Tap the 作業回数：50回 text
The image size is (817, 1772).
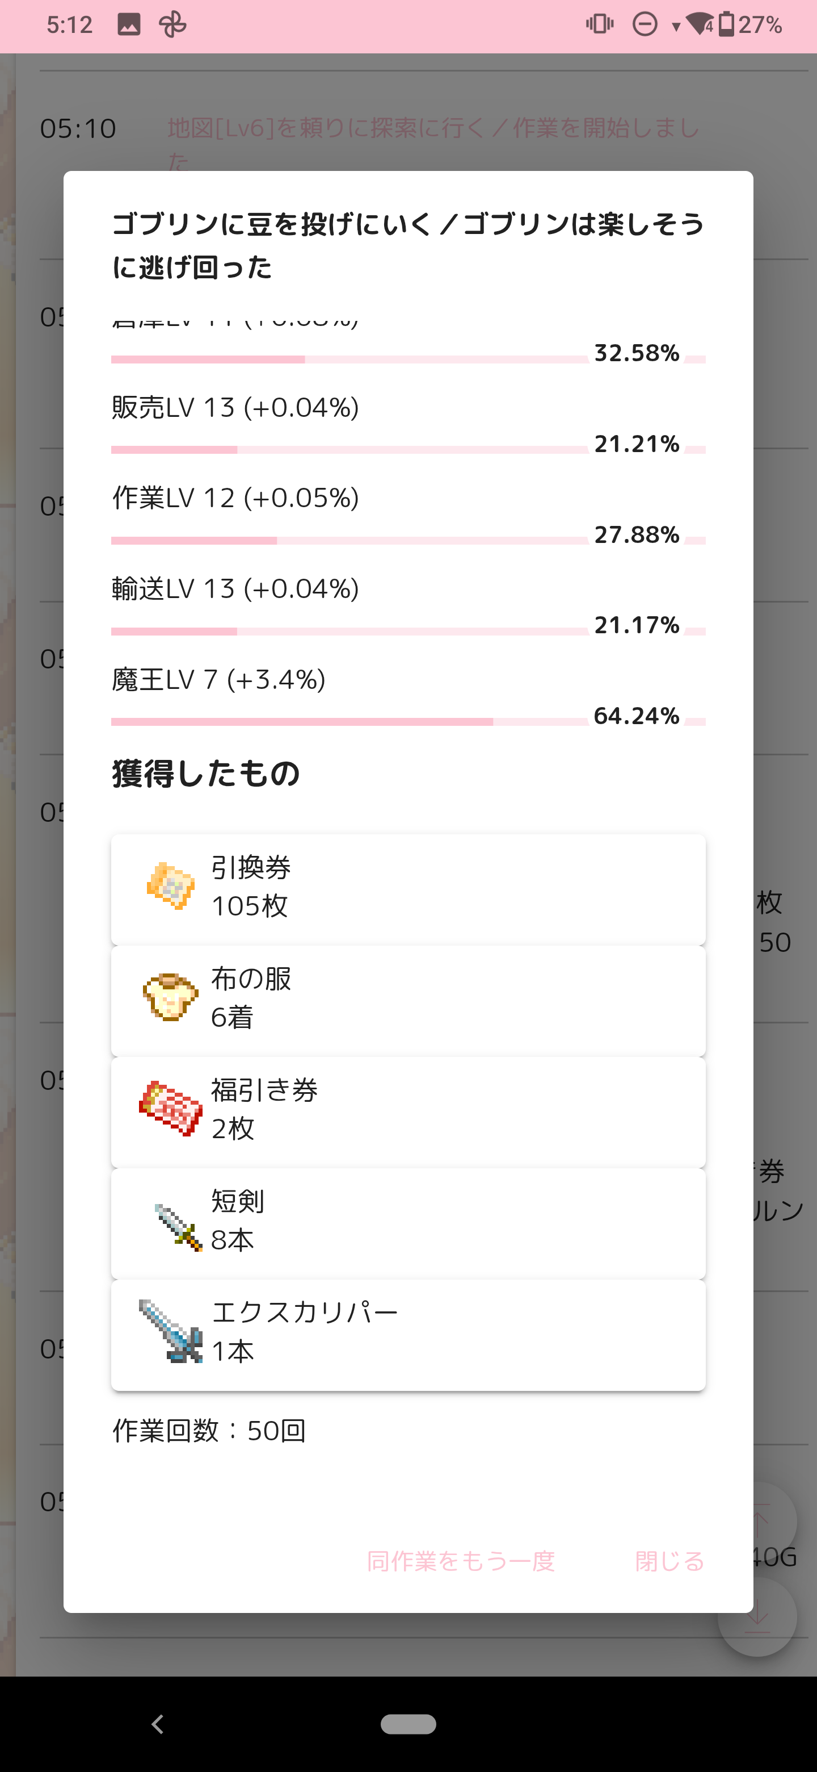point(209,1431)
